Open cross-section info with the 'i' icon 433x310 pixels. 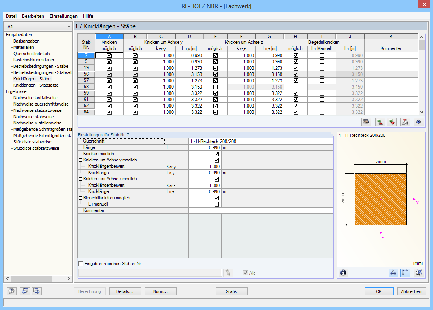coord(343,273)
